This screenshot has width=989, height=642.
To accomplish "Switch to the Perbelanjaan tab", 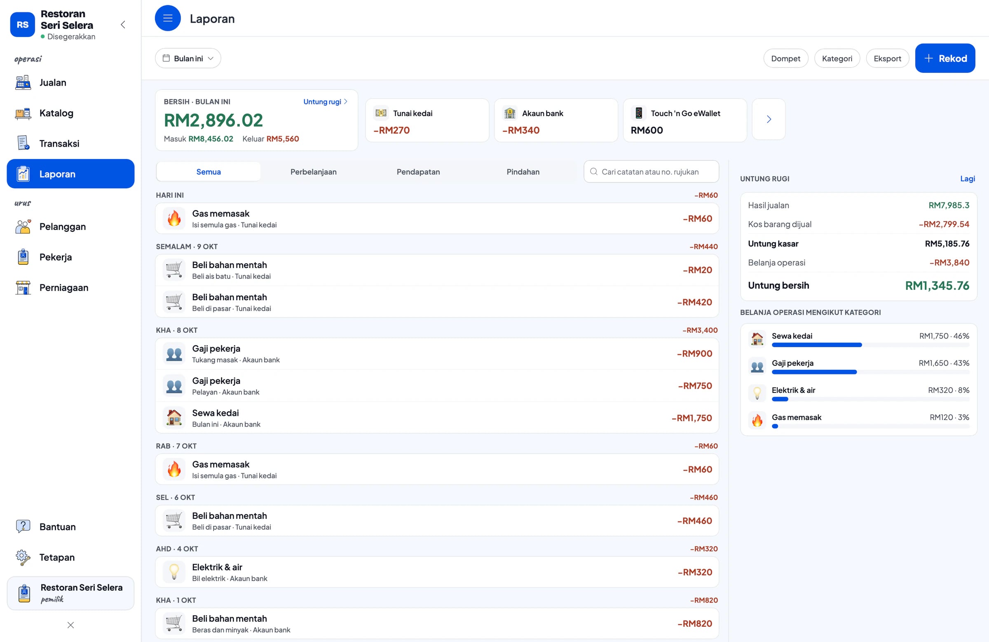I will [x=313, y=172].
